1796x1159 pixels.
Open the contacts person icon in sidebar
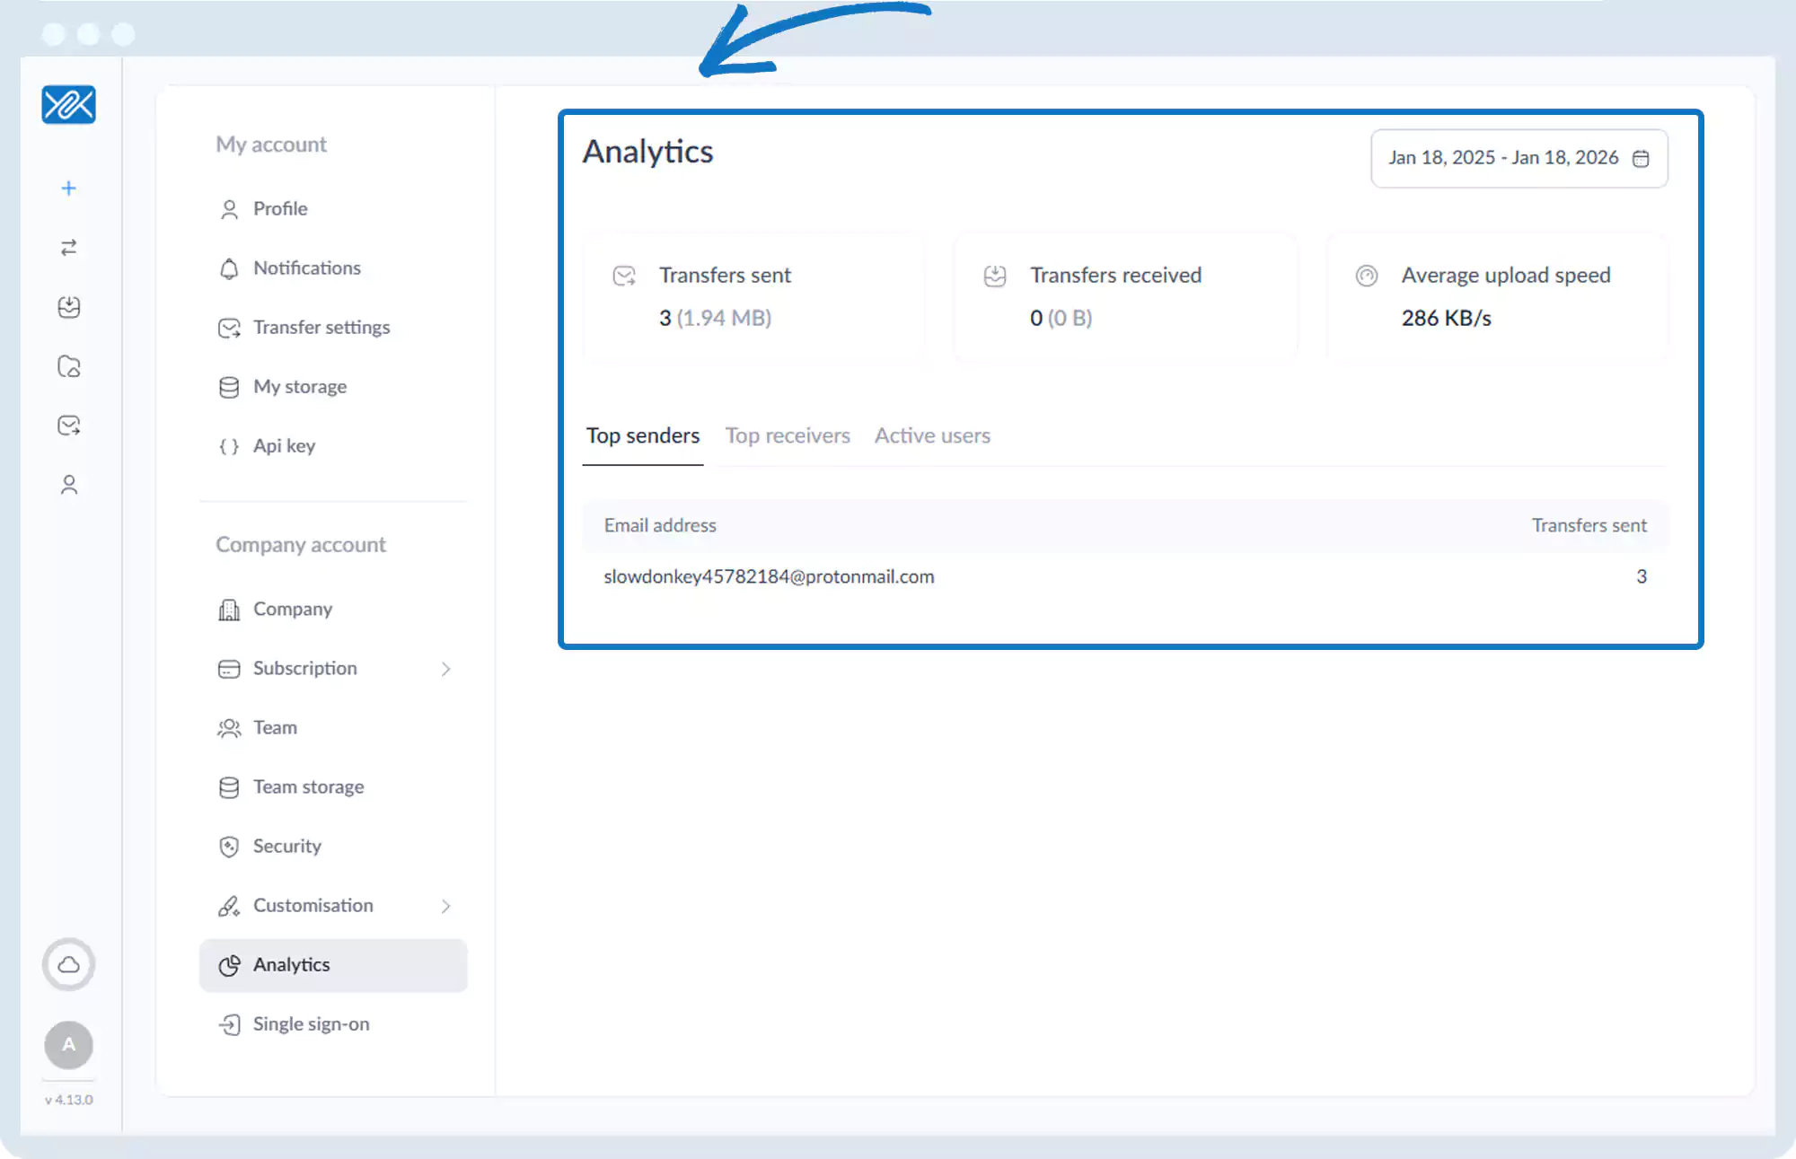(x=68, y=485)
